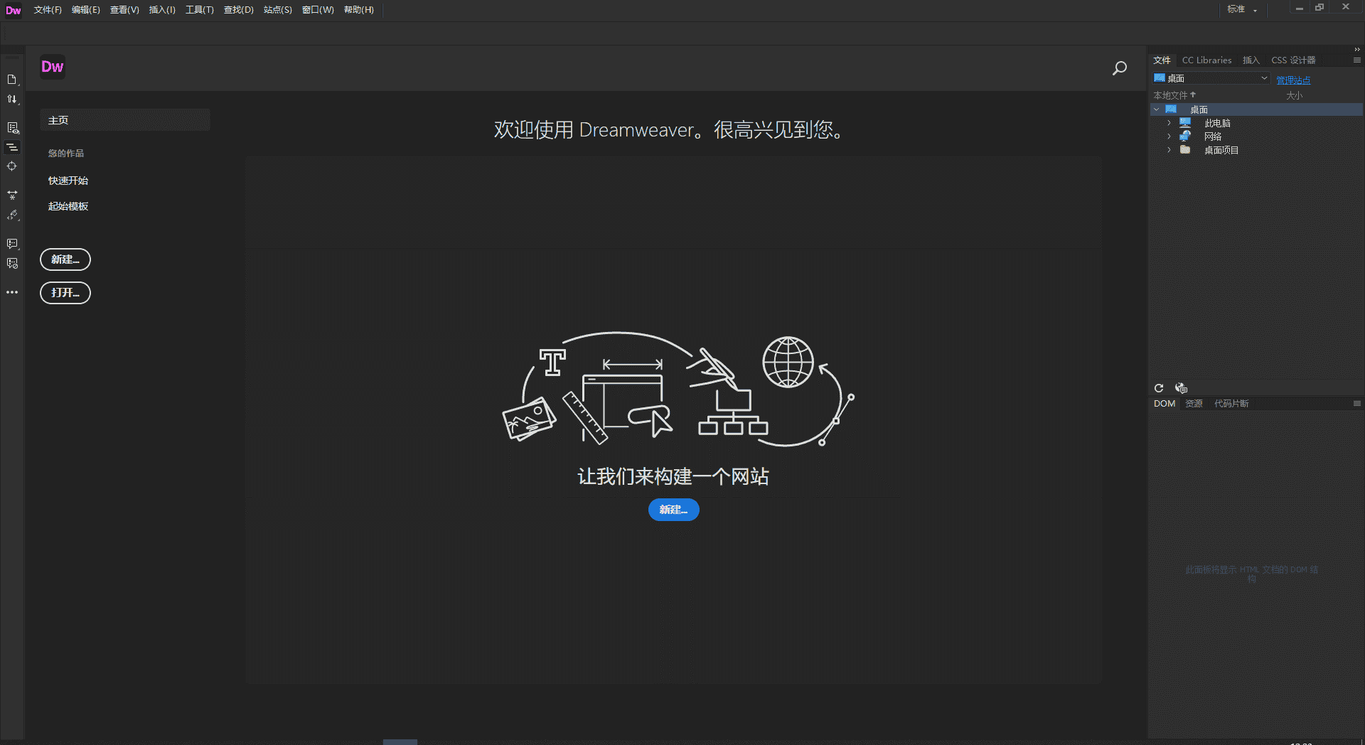
Task: Open the 窗口(W) menu
Action: 318,10
